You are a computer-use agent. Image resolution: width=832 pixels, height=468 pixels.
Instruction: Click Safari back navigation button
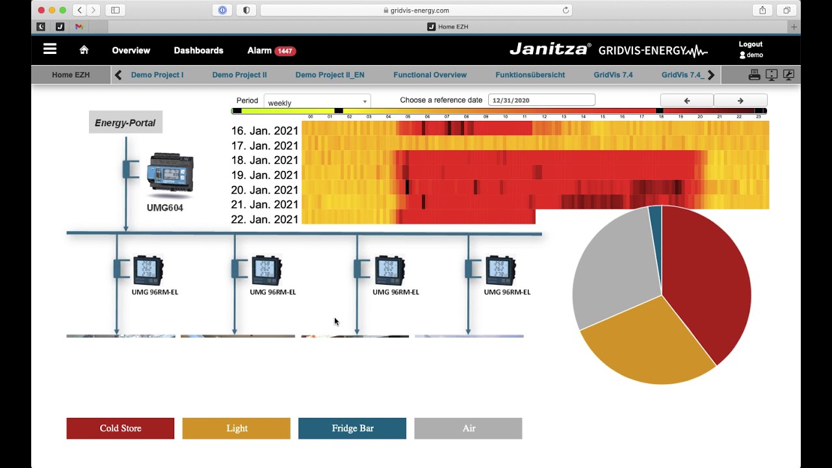pyautogui.click(x=79, y=10)
